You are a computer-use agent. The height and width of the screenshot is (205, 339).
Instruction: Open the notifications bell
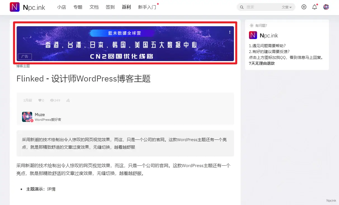(314, 7)
